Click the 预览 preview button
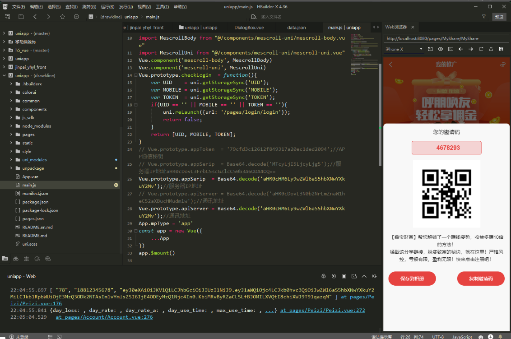 tap(499, 17)
